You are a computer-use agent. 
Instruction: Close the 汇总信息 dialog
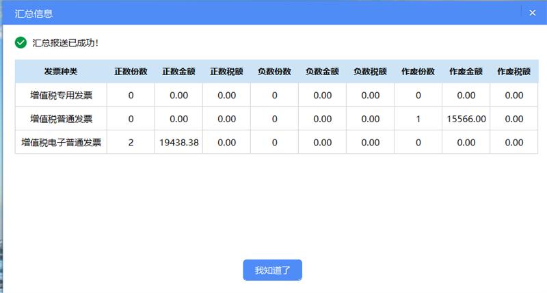click(532, 12)
